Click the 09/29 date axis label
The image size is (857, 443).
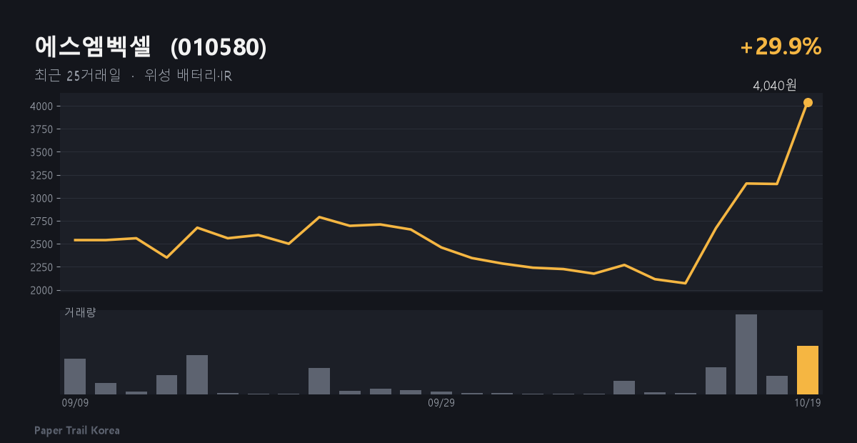441,403
